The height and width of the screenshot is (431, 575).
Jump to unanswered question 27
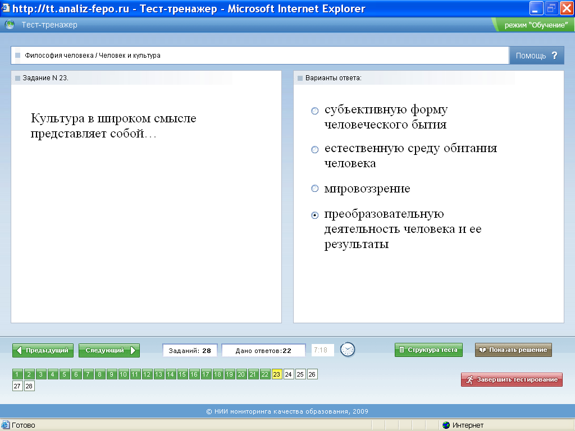tap(17, 386)
